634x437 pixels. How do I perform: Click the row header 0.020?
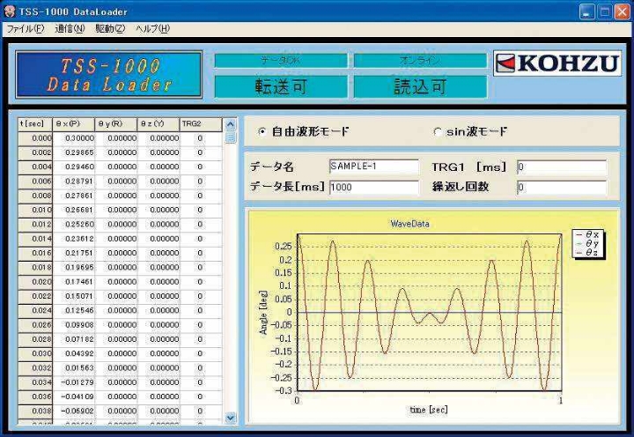coord(35,282)
